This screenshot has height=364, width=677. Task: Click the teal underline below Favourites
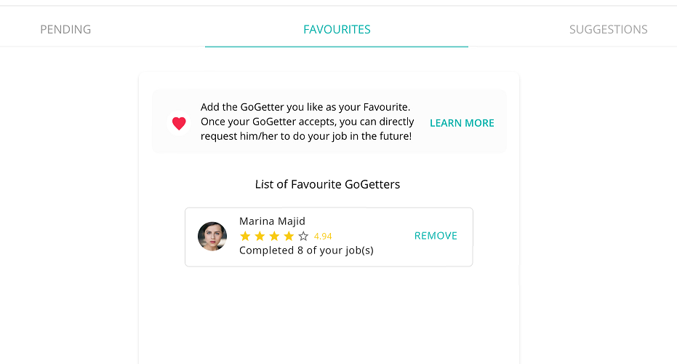click(337, 47)
